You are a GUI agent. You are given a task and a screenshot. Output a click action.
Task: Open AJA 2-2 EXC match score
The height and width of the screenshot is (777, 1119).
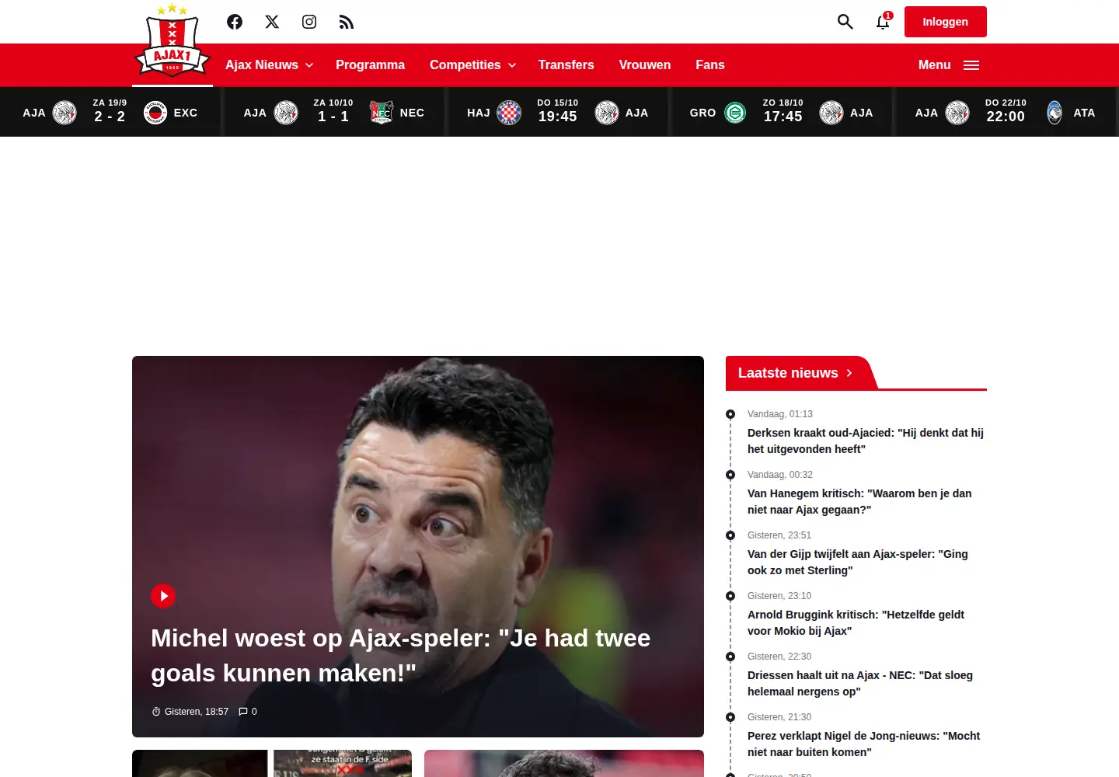point(110,113)
